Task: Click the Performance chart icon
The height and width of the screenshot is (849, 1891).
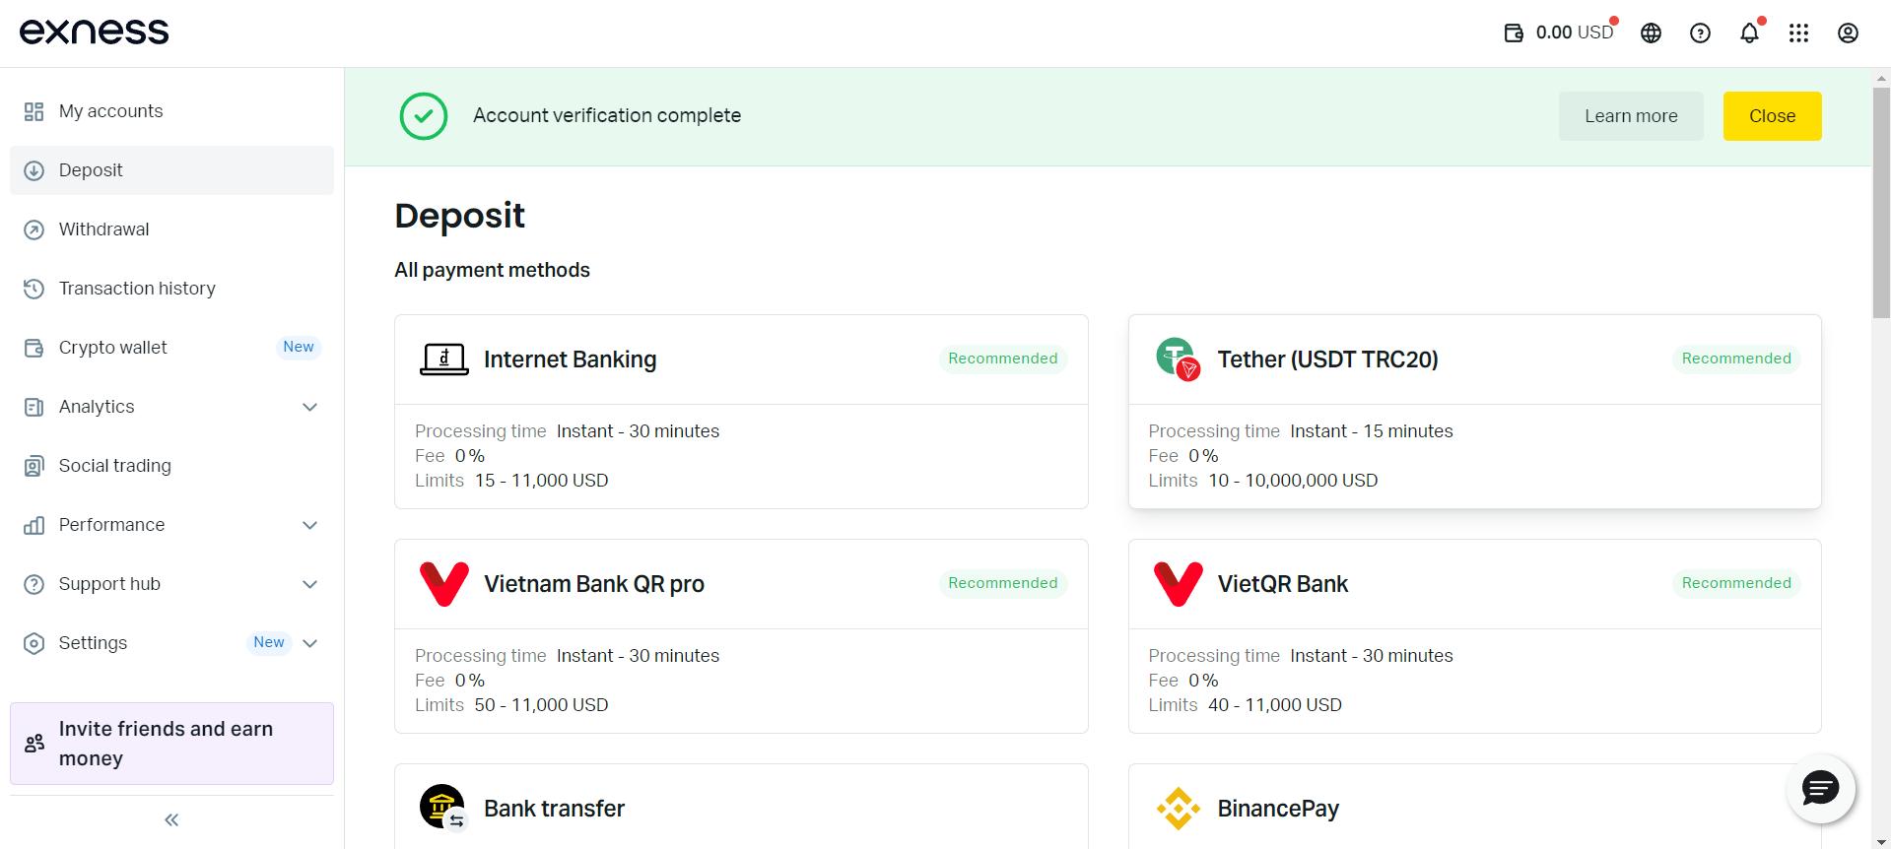Action: [x=34, y=525]
